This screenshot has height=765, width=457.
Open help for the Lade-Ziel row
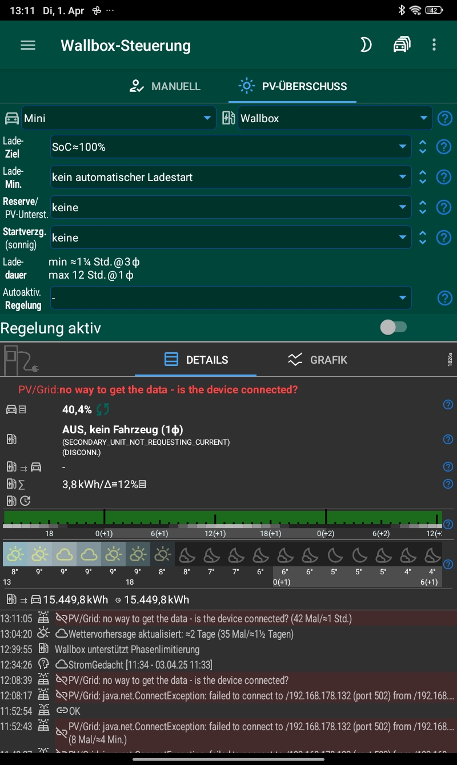(x=444, y=147)
